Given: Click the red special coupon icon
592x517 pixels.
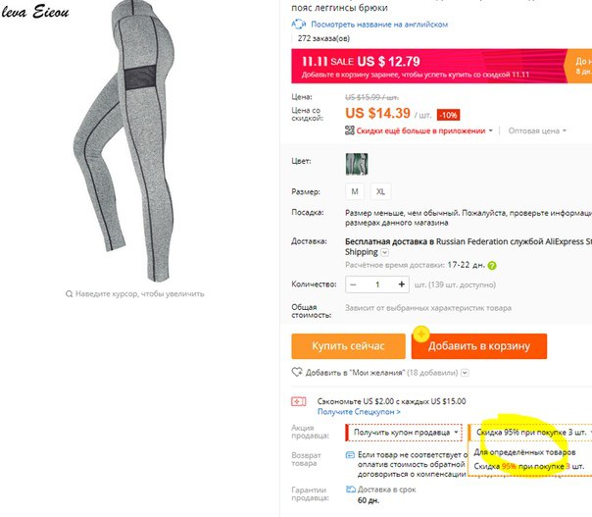Looking at the screenshot, I should coord(298,401).
